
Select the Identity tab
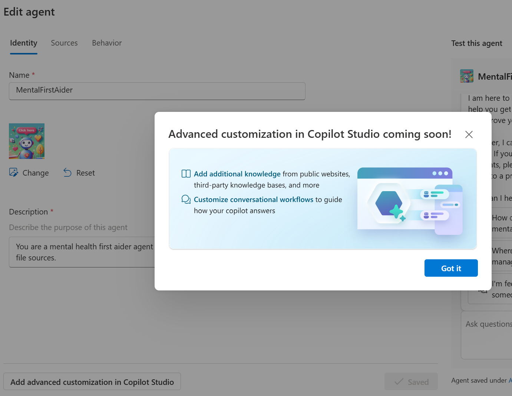[x=23, y=43]
